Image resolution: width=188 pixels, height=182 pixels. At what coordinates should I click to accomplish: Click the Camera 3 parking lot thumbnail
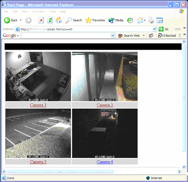click(x=38, y=133)
